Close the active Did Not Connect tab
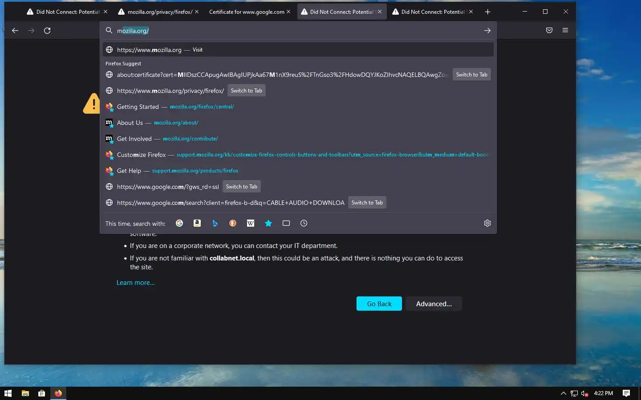Image resolution: width=641 pixels, height=400 pixels. [x=380, y=12]
